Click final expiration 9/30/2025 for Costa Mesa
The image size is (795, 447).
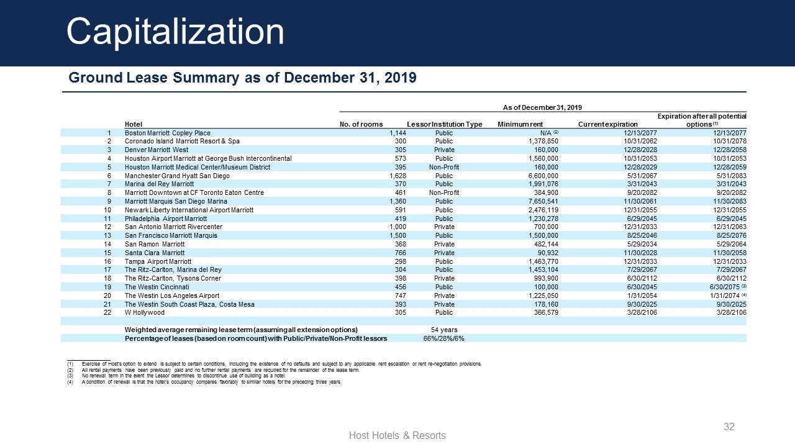(732, 304)
